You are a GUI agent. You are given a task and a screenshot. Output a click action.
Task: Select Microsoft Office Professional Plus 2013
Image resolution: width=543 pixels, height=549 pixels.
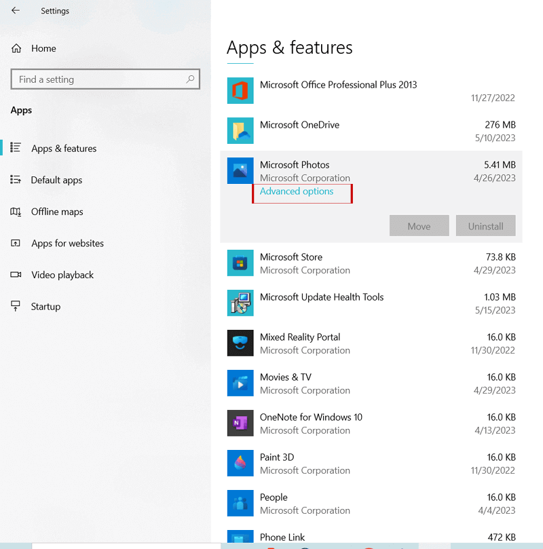coord(338,85)
